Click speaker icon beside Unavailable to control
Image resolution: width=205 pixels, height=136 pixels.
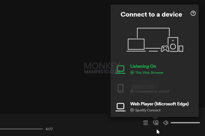(x=132, y=91)
